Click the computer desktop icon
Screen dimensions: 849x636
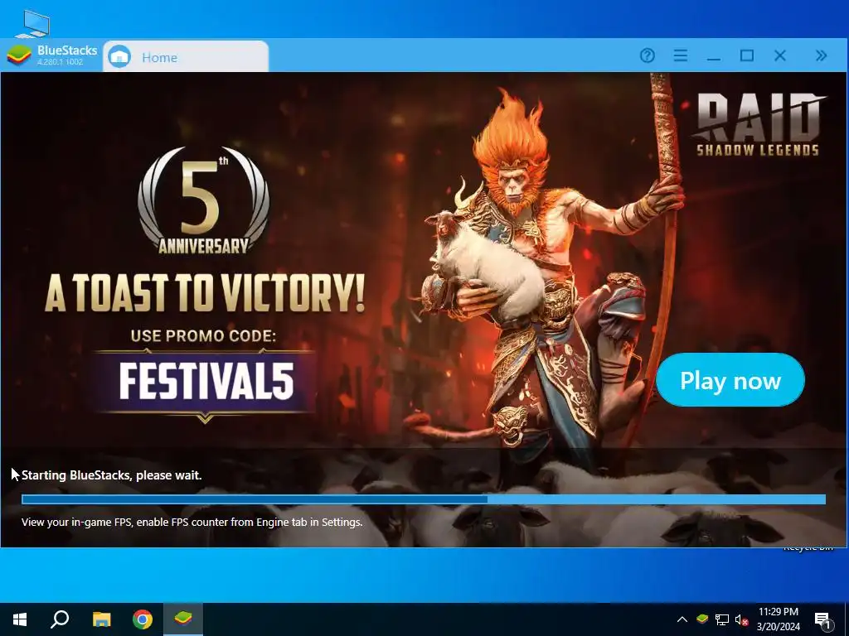tap(33, 23)
